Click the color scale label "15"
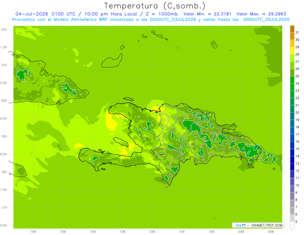 tap(297, 149)
